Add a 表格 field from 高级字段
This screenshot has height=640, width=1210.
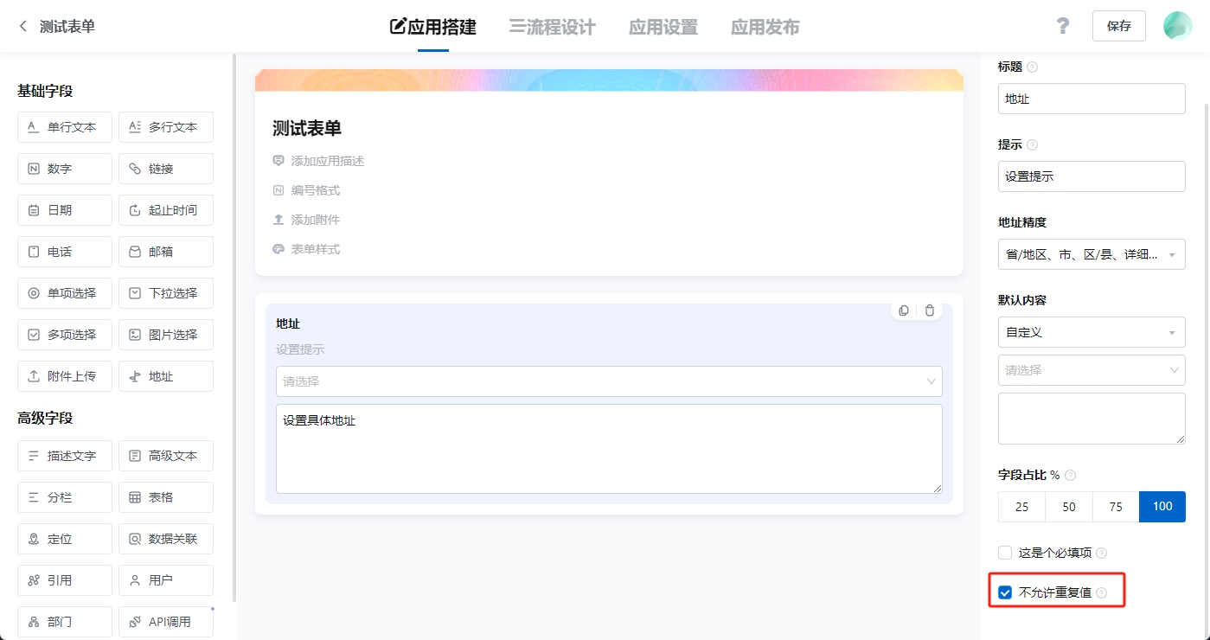tap(165, 496)
